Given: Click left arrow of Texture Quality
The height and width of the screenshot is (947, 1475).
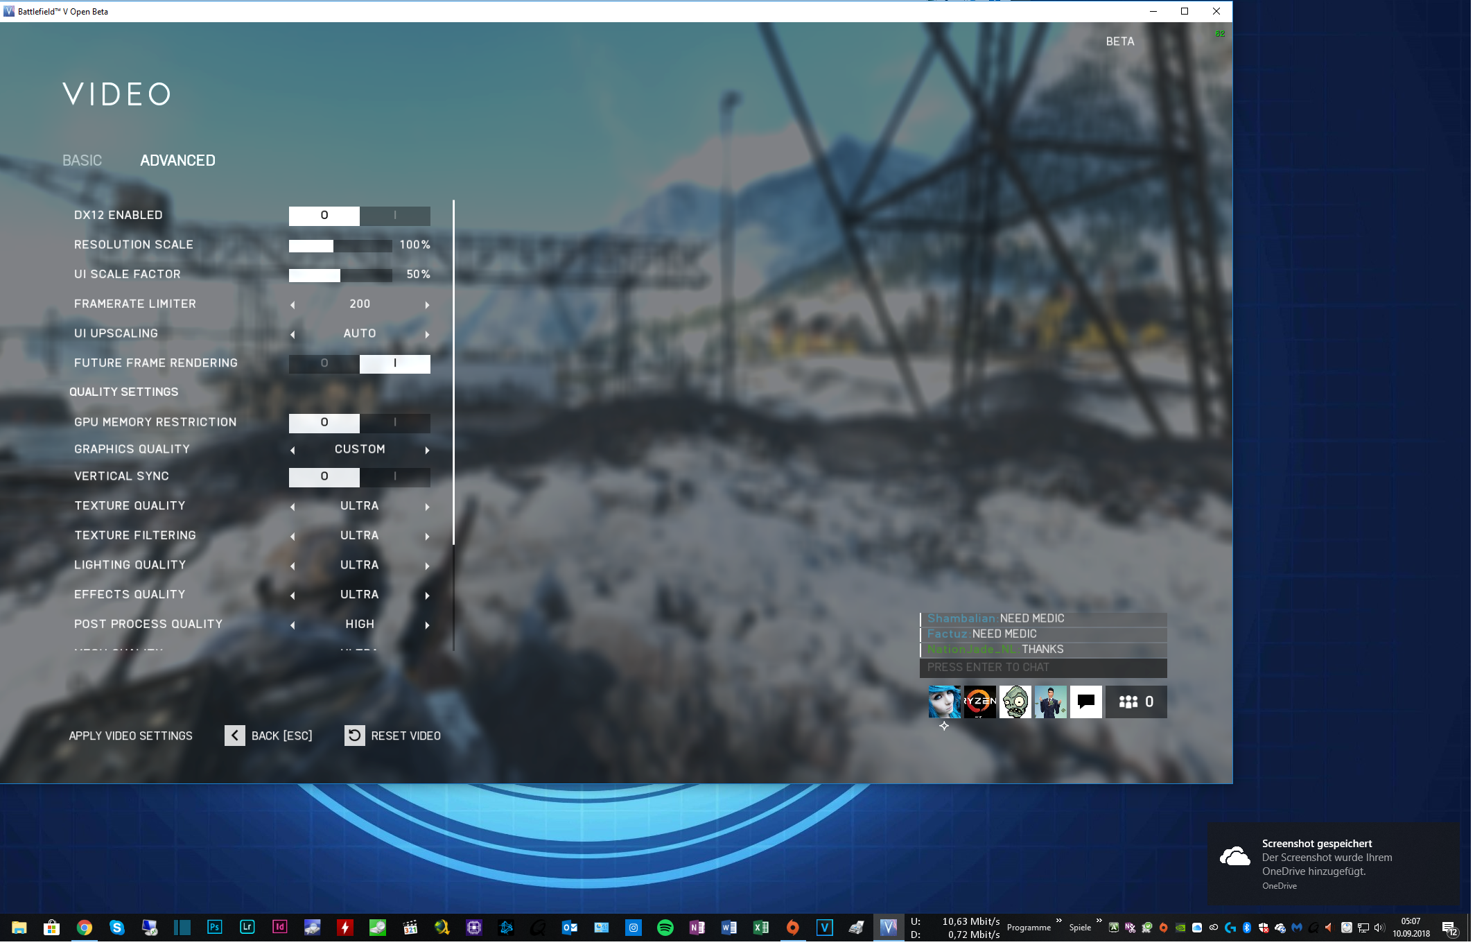Looking at the screenshot, I should (293, 507).
